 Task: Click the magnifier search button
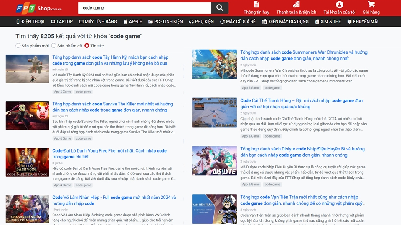(219, 8)
